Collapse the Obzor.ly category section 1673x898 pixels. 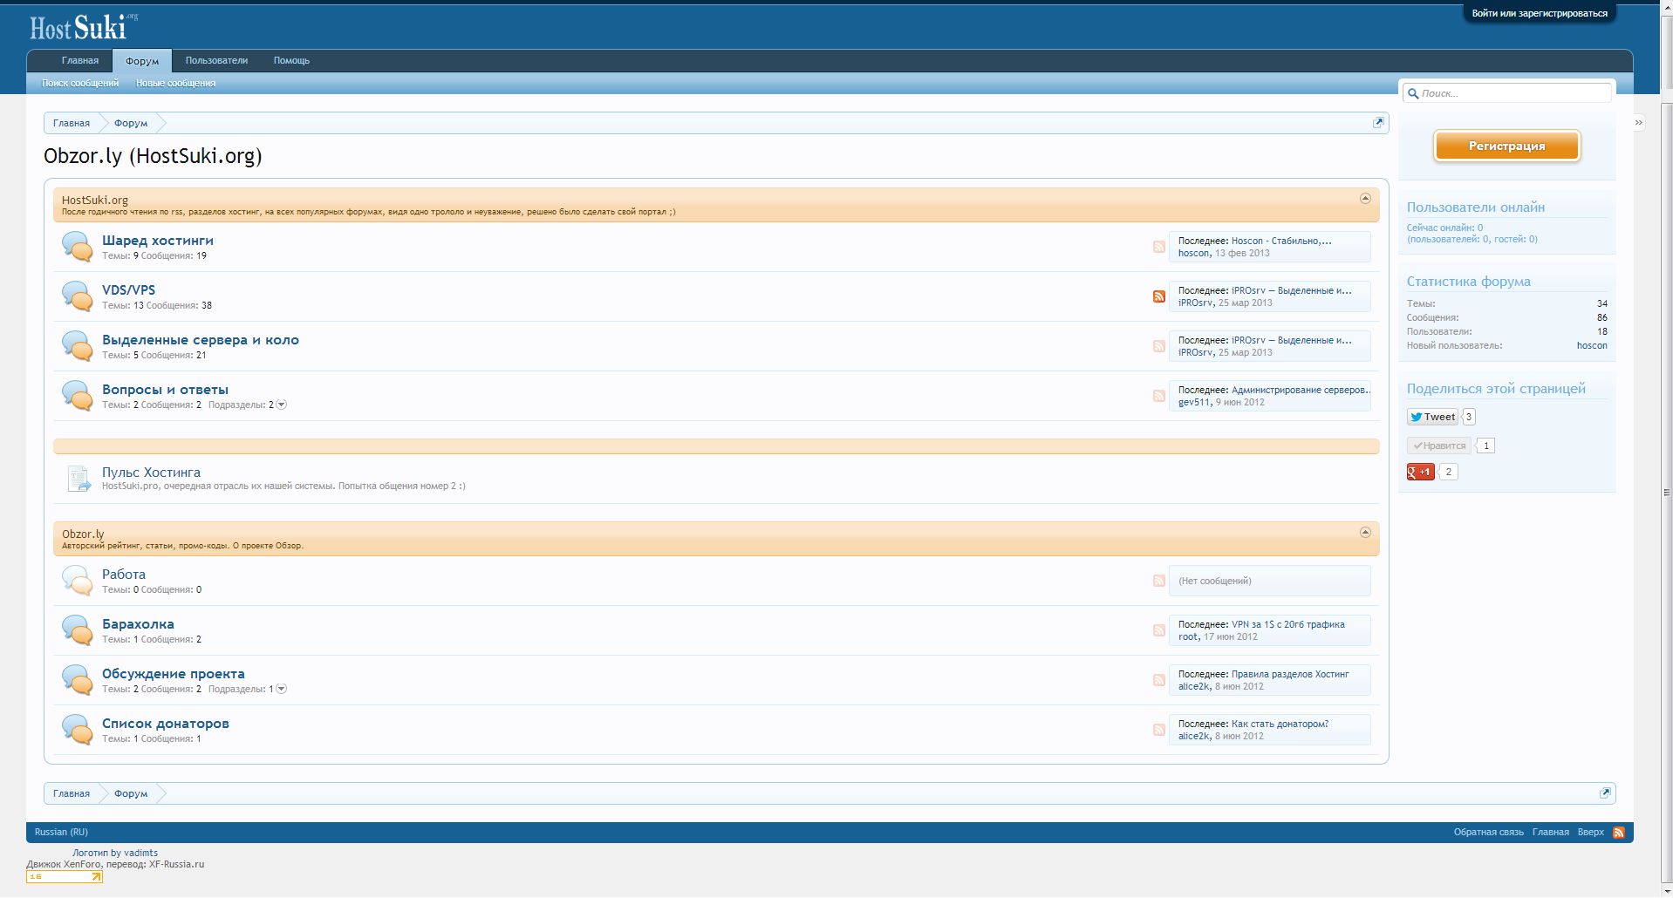(1365, 533)
